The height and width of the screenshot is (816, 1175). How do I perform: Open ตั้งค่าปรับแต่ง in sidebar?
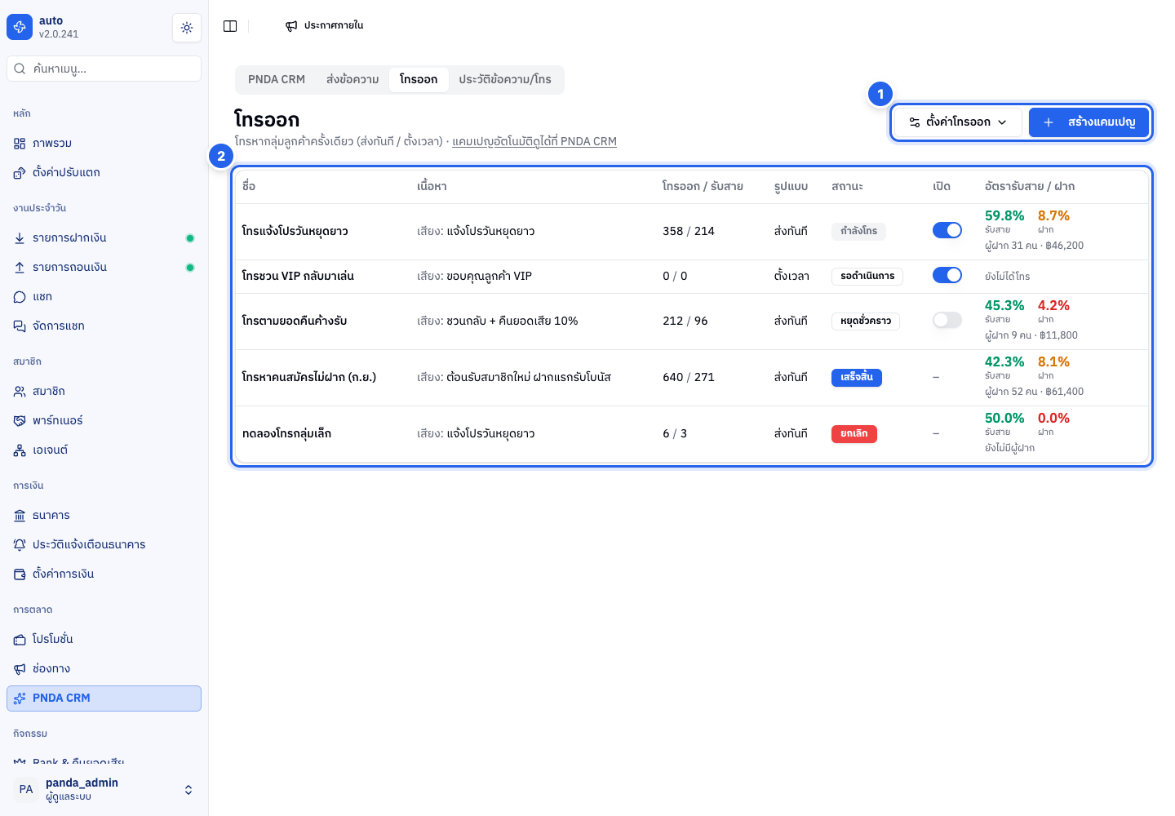tap(104, 173)
